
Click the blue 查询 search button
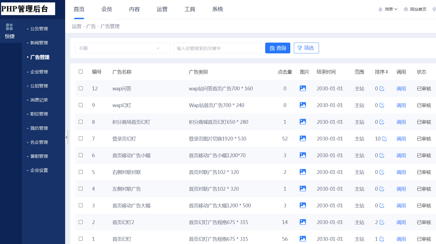tap(278, 48)
